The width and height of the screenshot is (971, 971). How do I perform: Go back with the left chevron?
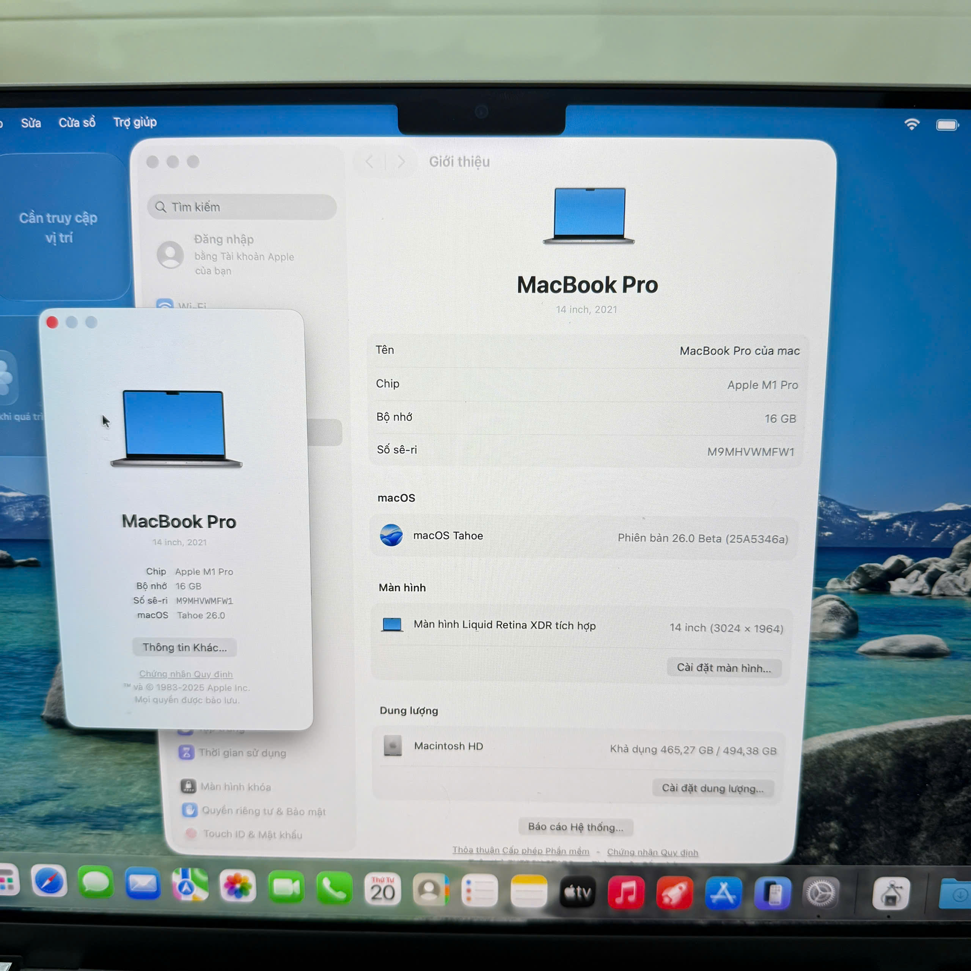tap(369, 161)
